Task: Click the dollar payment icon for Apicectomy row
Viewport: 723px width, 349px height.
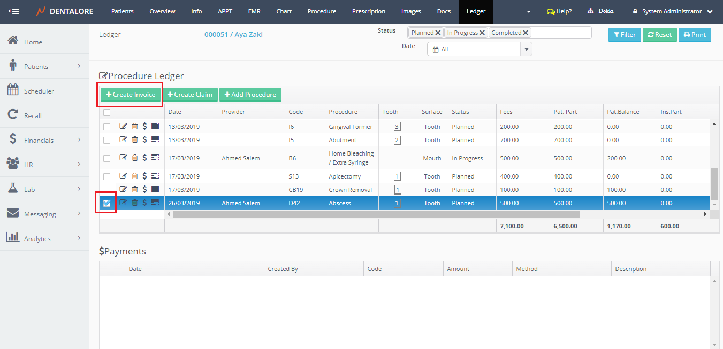Action: click(144, 176)
